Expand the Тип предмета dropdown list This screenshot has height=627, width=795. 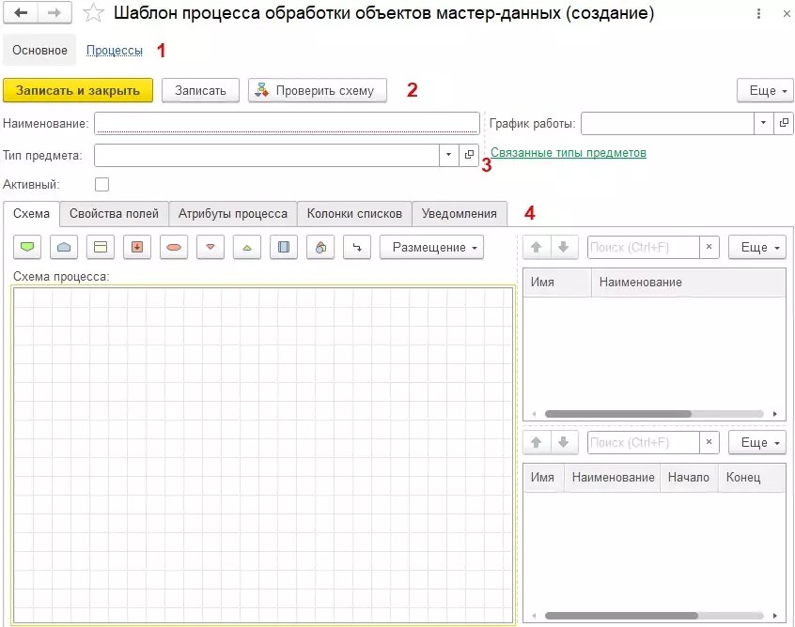point(448,155)
